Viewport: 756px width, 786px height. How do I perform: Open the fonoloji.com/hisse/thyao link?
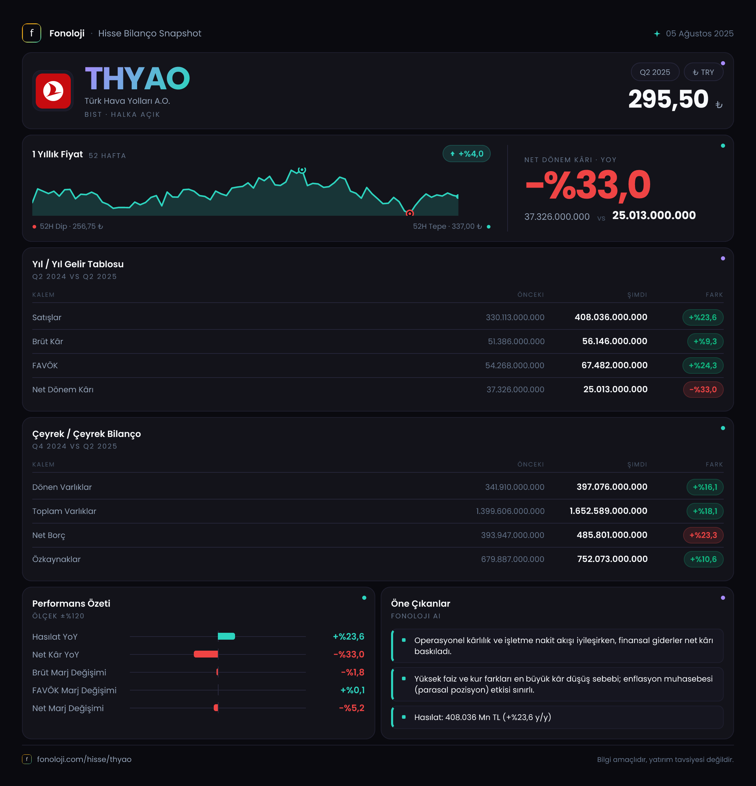pos(84,759)
